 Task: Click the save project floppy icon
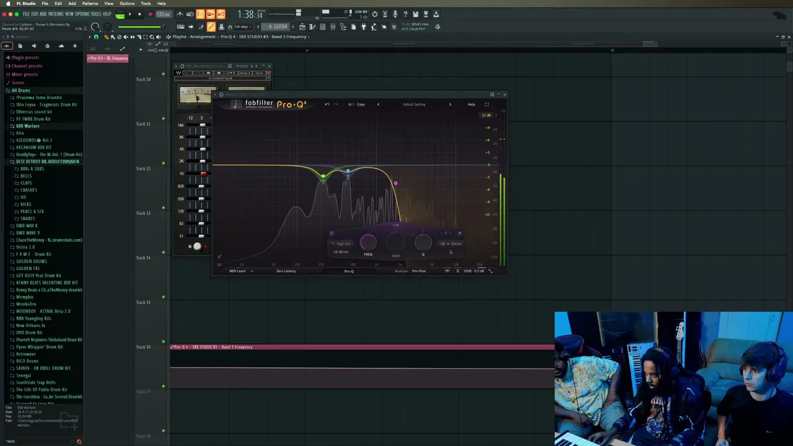click(416, 14)
